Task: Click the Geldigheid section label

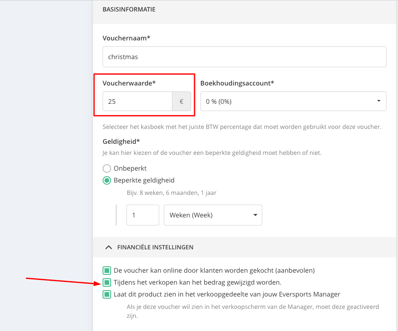Action: point(121,141)
